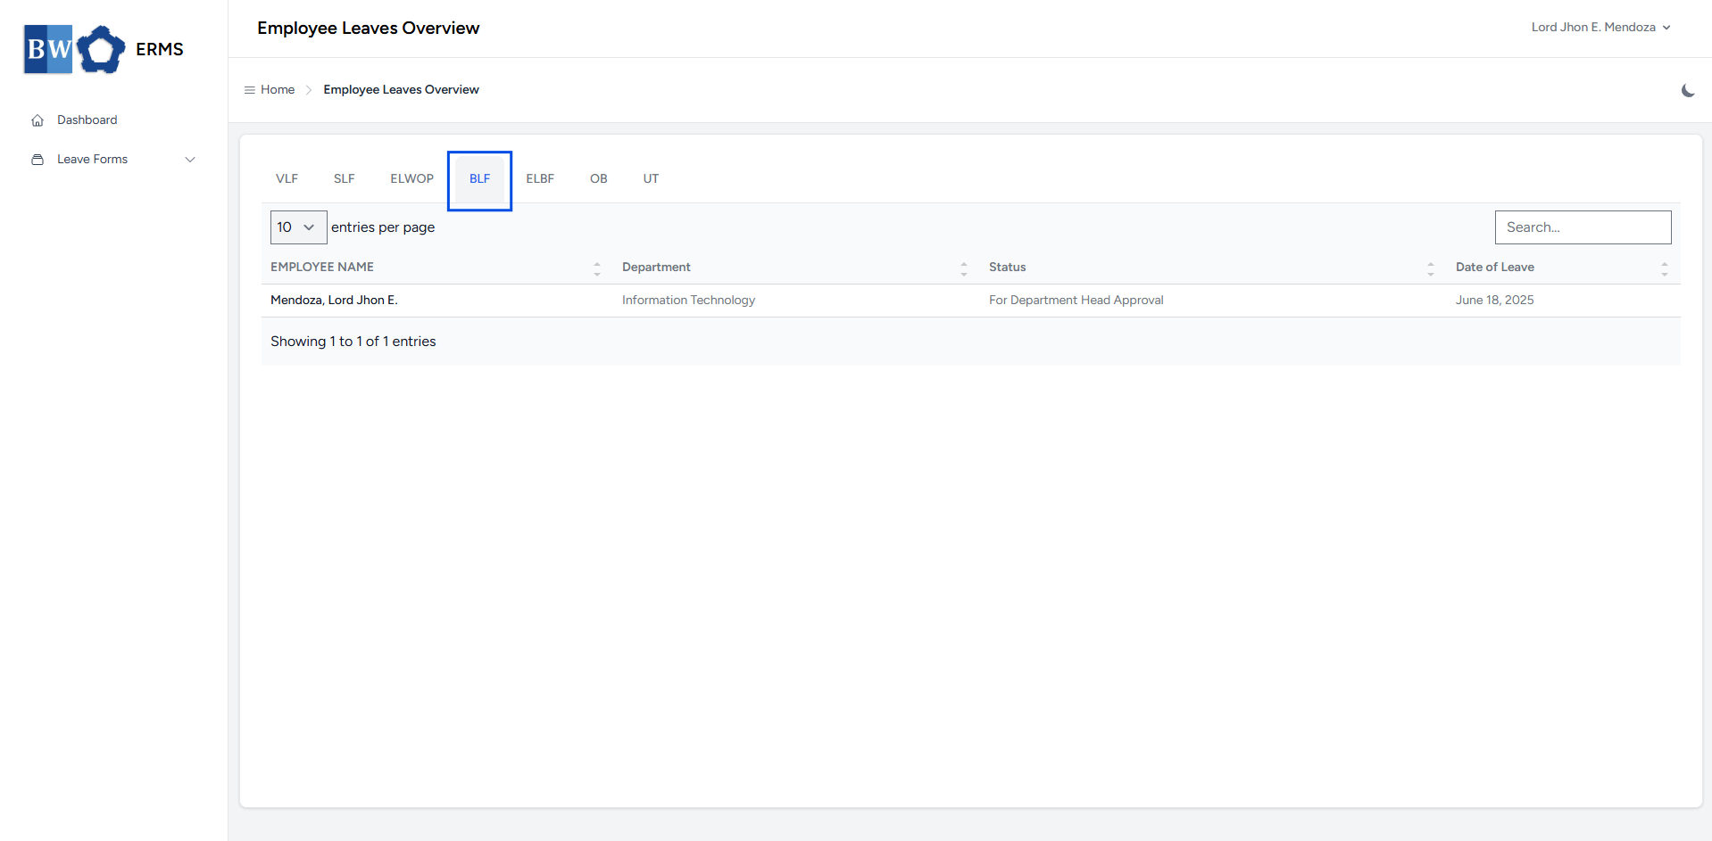Click the Employee Leaves Overview breadcrumb
The image size is (1712, 841).
click(x=401, y=90)
